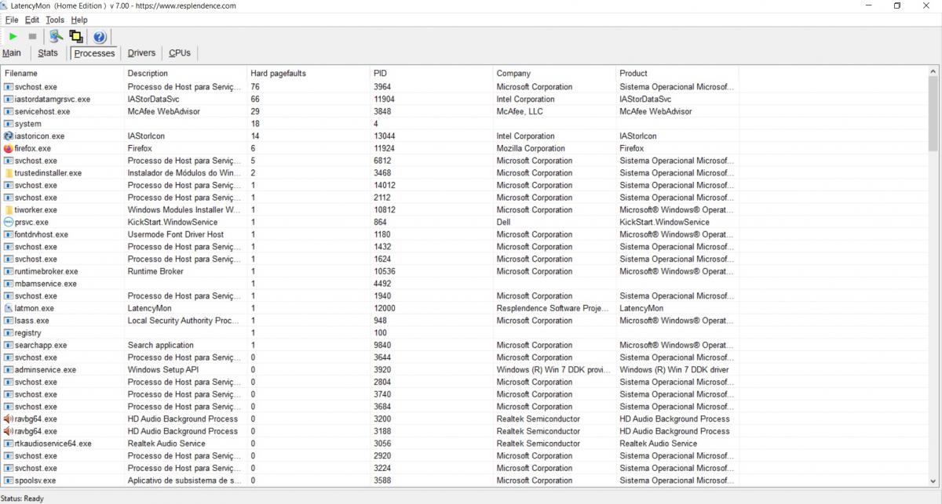942x504 pixels.
Task: Click the Dell icon beside prsvc.exe
Action: click(x=9, y=222)
